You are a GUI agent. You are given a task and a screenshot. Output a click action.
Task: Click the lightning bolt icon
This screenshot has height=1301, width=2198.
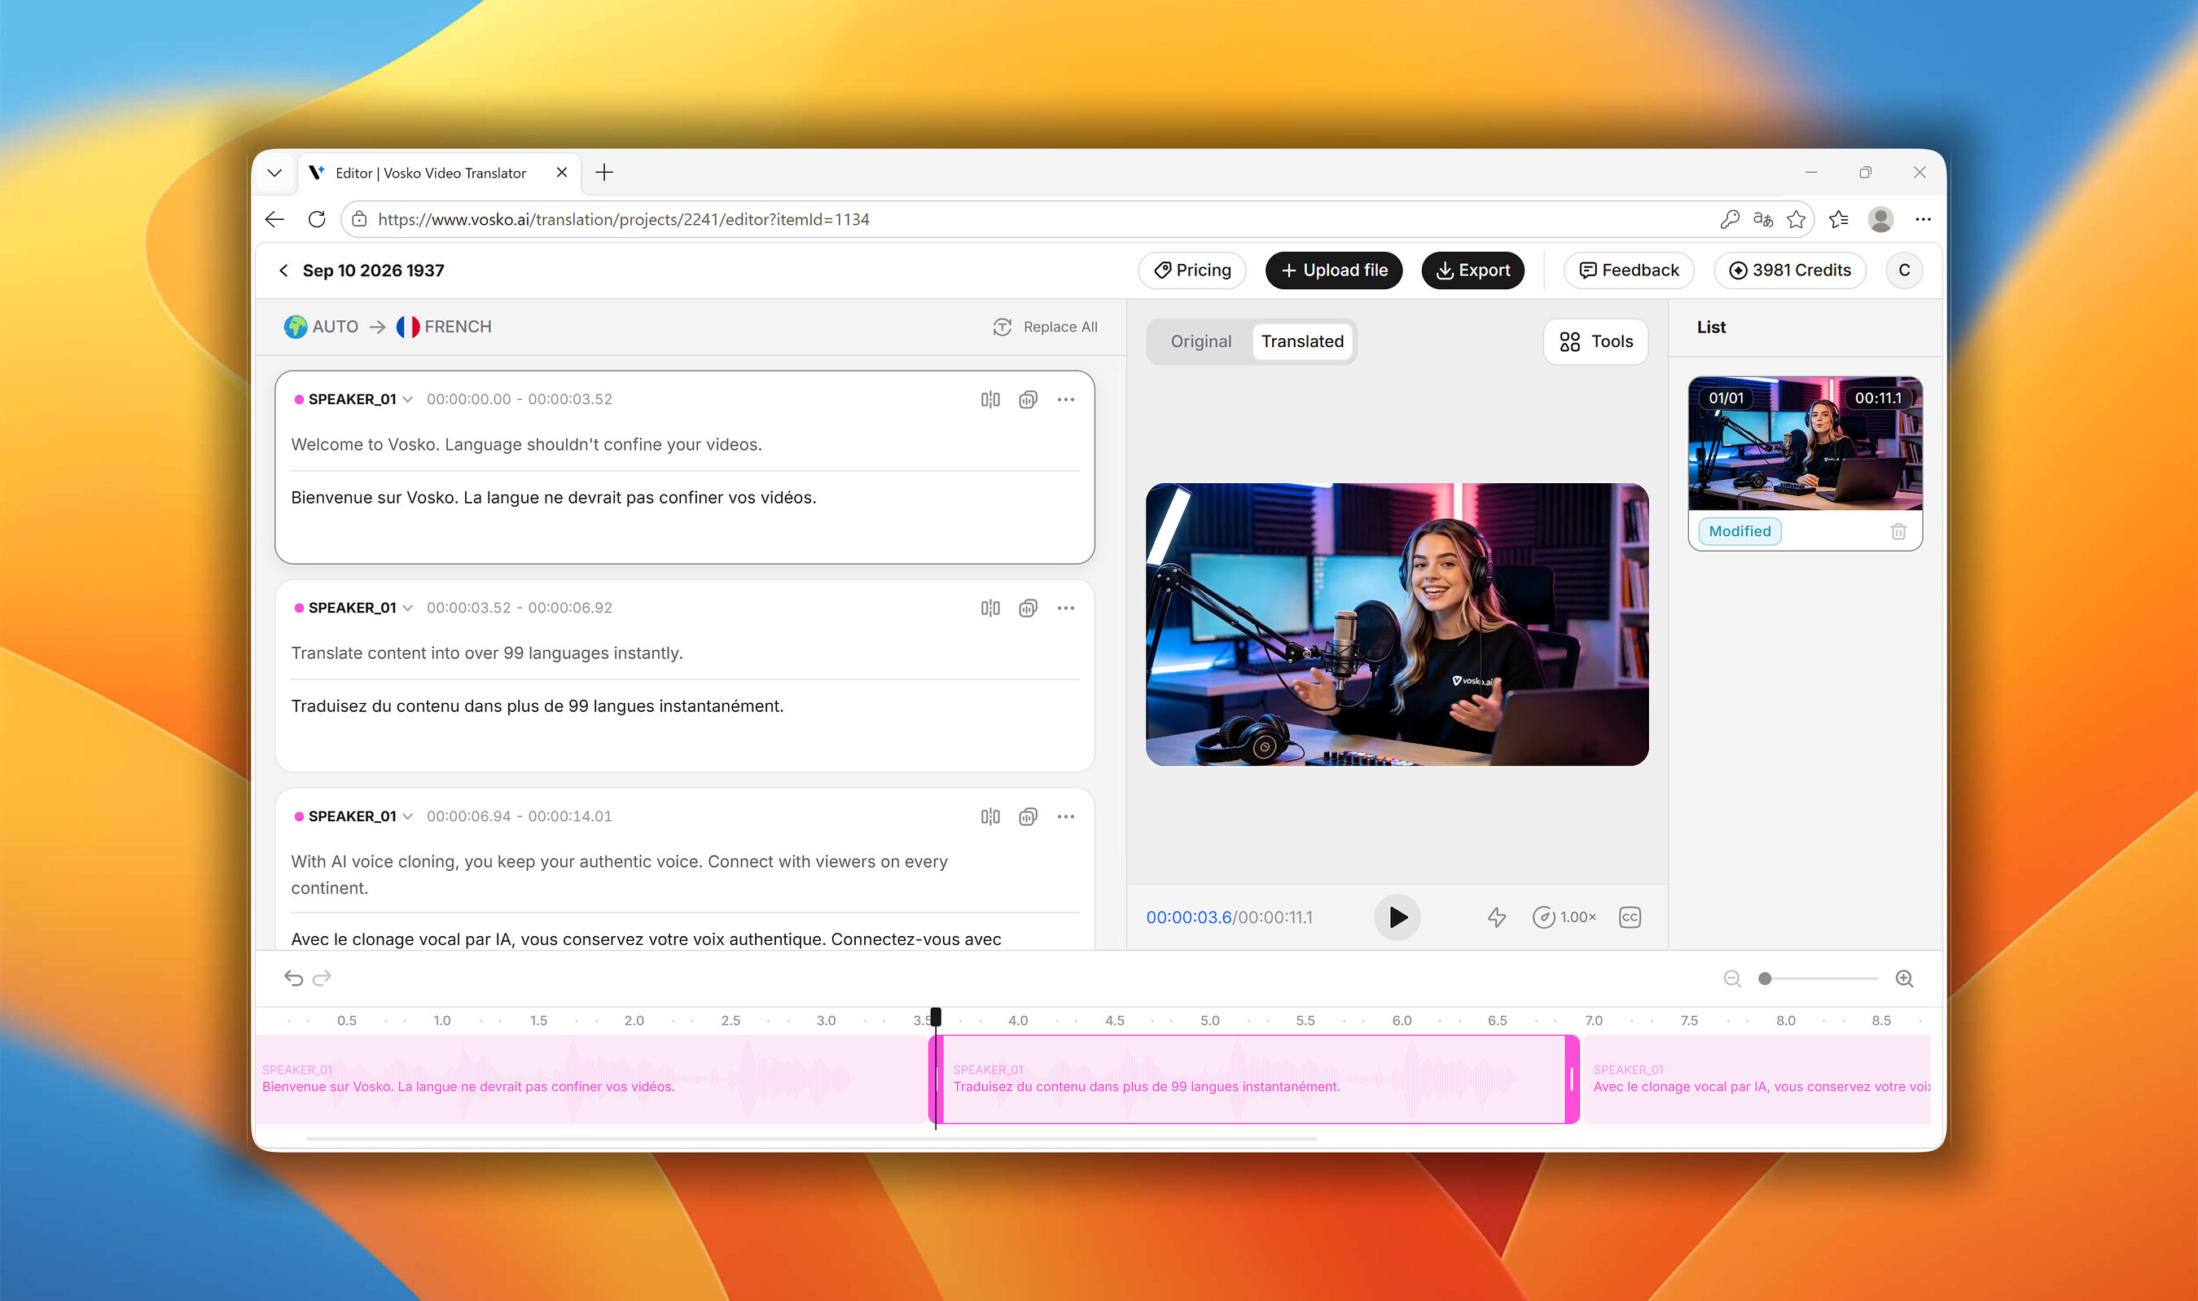[x=1497, y=917]
